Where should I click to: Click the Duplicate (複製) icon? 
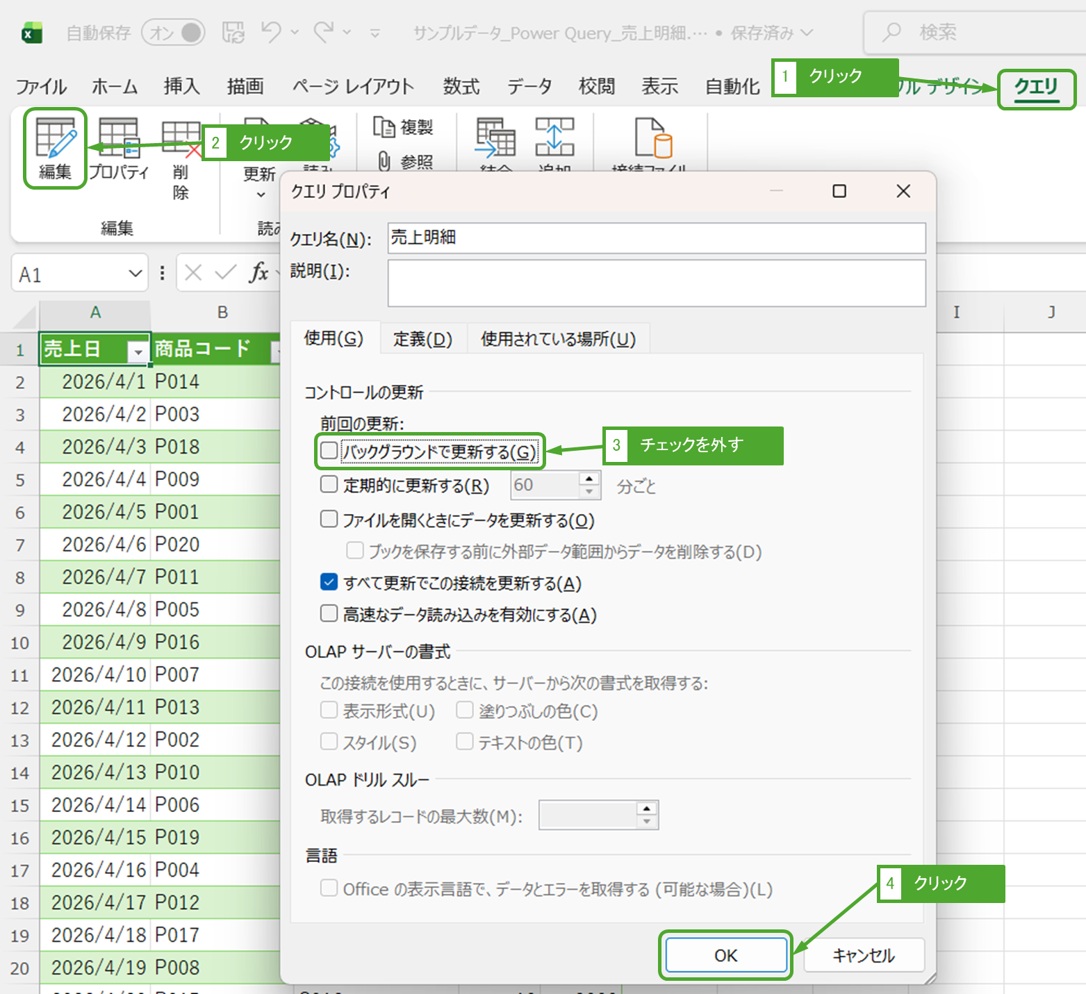[x=384, y=127]
